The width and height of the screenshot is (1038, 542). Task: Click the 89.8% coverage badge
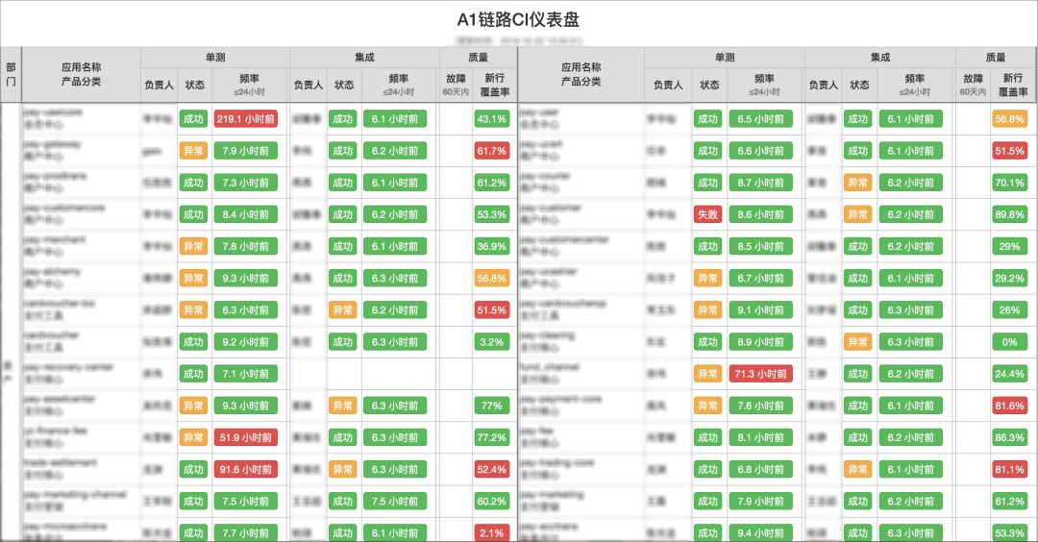point(1009,214)
